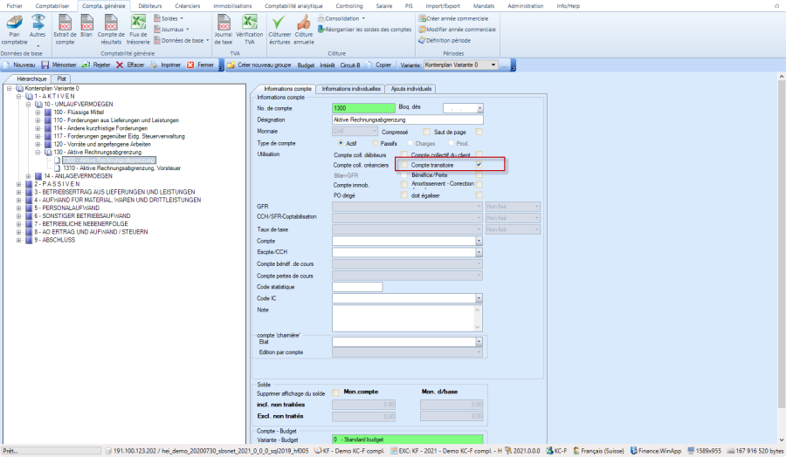The image size is (786, 457).
Task: Print with the Imprimer button
Action: (165, 65)
